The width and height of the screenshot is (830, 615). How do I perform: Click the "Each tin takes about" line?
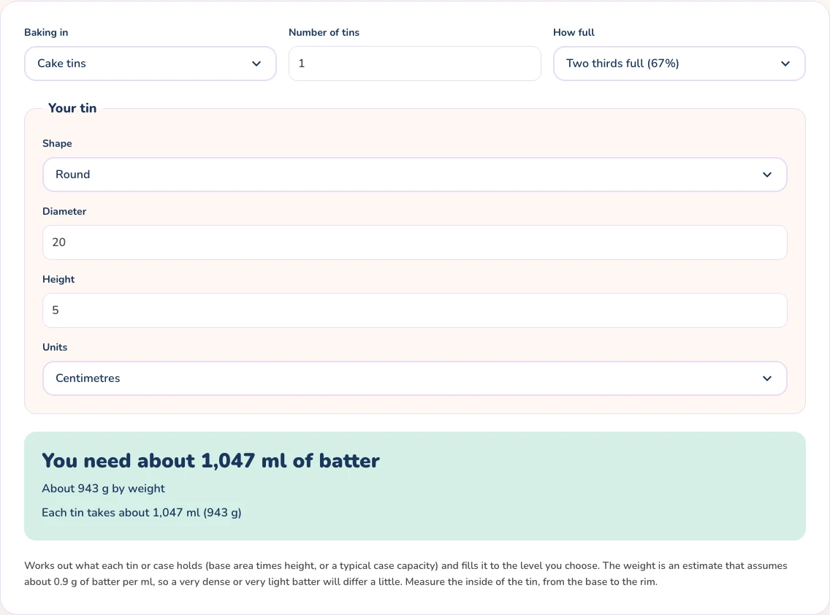(x=141, y=512)
